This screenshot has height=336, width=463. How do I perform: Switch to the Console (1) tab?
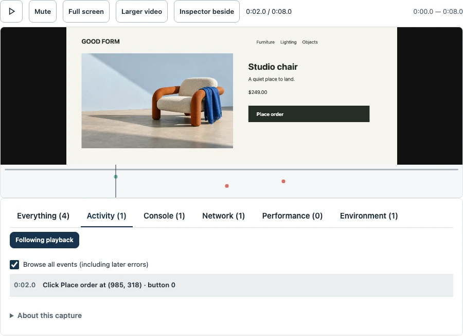(x=164, y=216)
